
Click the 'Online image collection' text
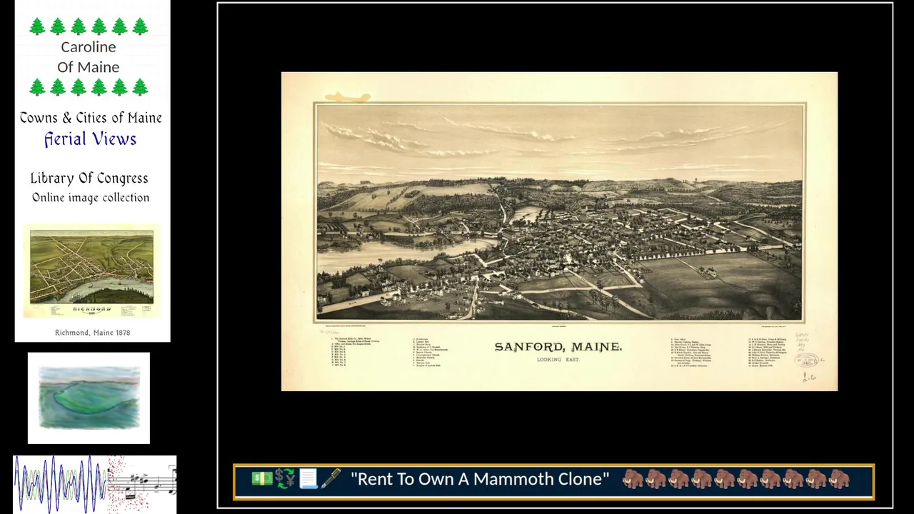[x=91, y=198]
